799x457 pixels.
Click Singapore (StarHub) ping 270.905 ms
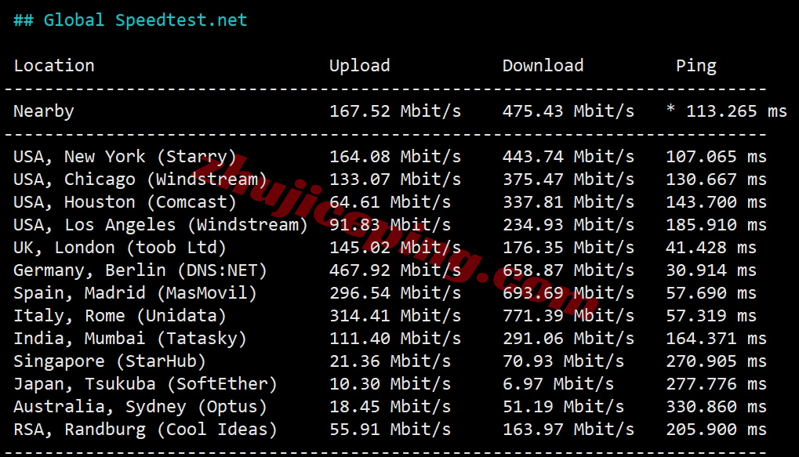coord(717,361)
